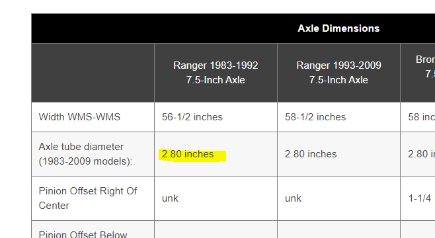Click the Axle Dimensions table title

(x=338, y=28)
